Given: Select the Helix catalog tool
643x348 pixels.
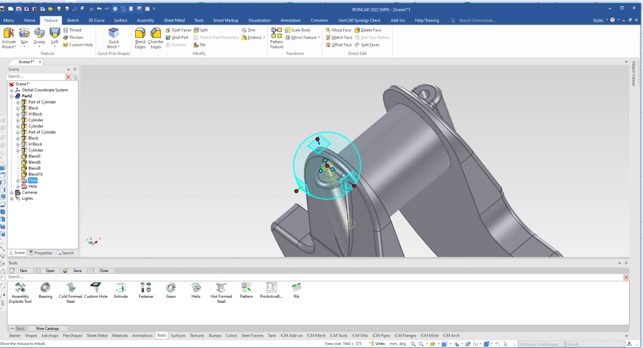Looking at the screenshot, I should click(196, 288).
